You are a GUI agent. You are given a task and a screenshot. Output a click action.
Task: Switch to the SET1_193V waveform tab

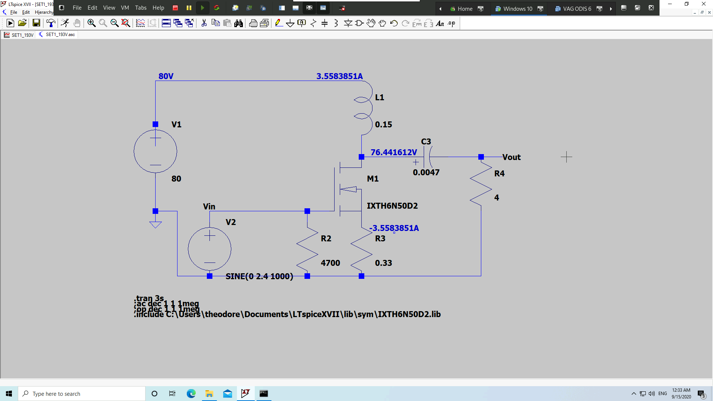(19, 35)
